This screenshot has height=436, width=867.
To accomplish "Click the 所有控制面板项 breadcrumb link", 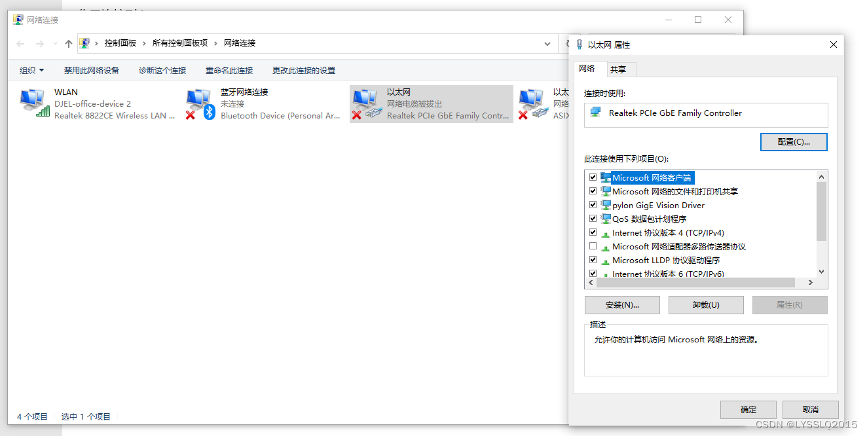I will [x=180, y=43].
